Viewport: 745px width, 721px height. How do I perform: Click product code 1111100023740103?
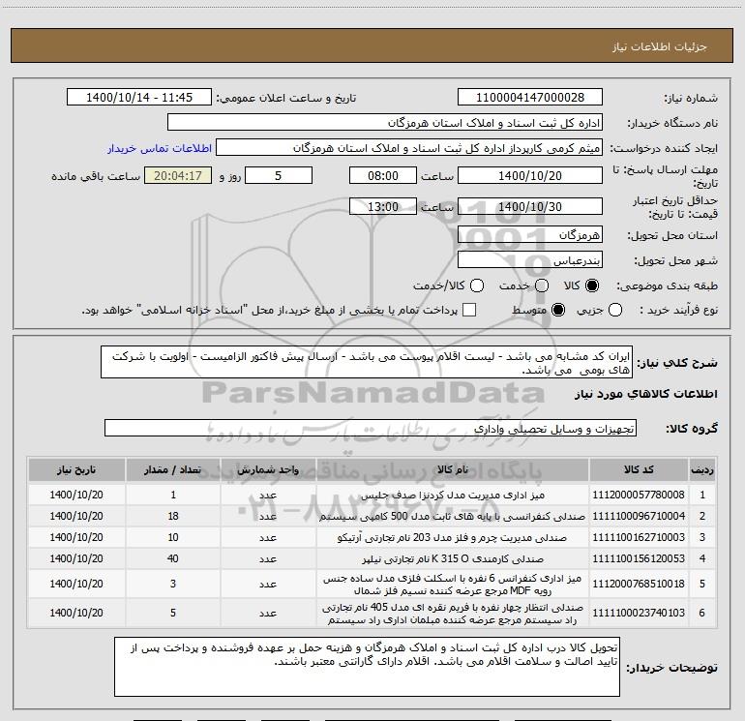[x=639, y=614]
